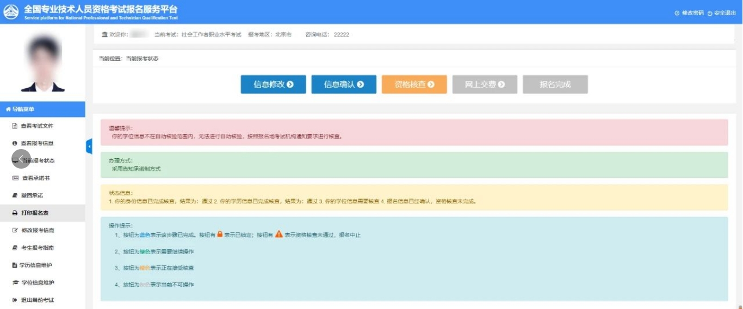743x309 pixels.
Task: Open 撤回承诺 in the navigation menu
Action: [x=42, y=195]
